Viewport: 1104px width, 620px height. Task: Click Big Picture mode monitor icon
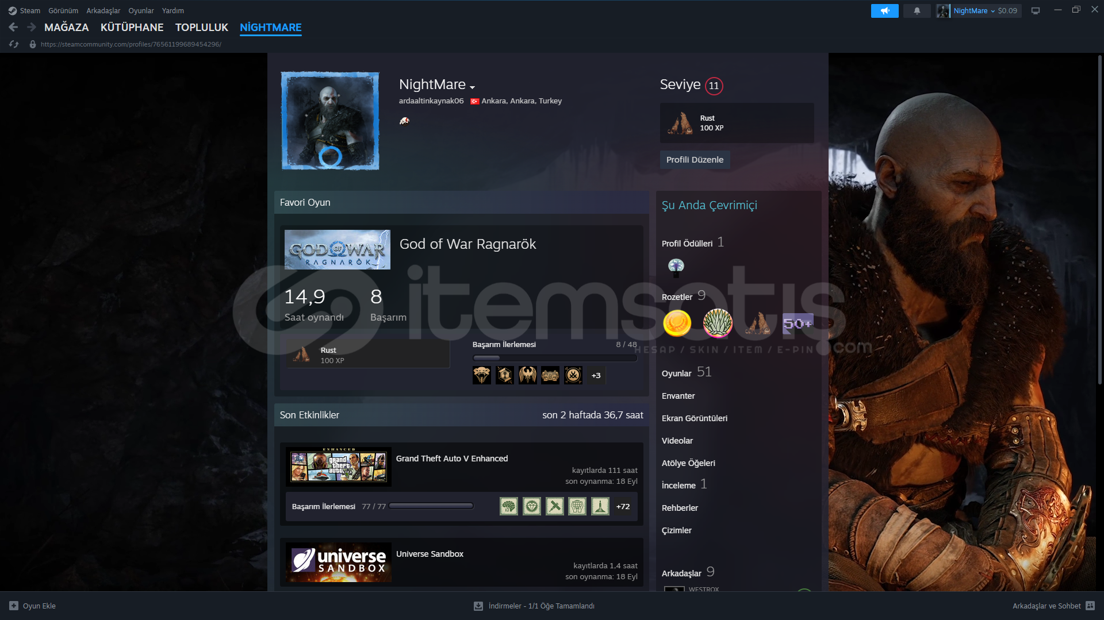1036,10
